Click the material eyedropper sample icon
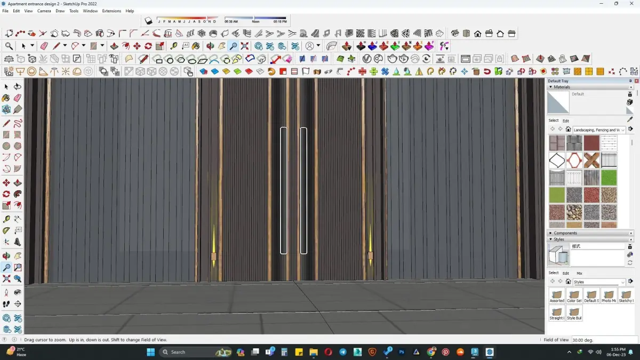640x360 pixels. tap(630, 119)
